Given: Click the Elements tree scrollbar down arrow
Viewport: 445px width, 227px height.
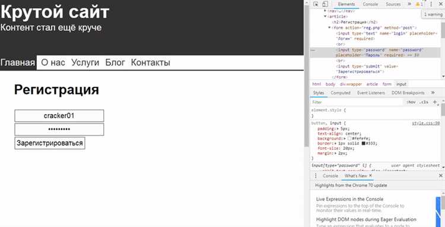Looking at the screenshot, I should (x=443, y=77).
